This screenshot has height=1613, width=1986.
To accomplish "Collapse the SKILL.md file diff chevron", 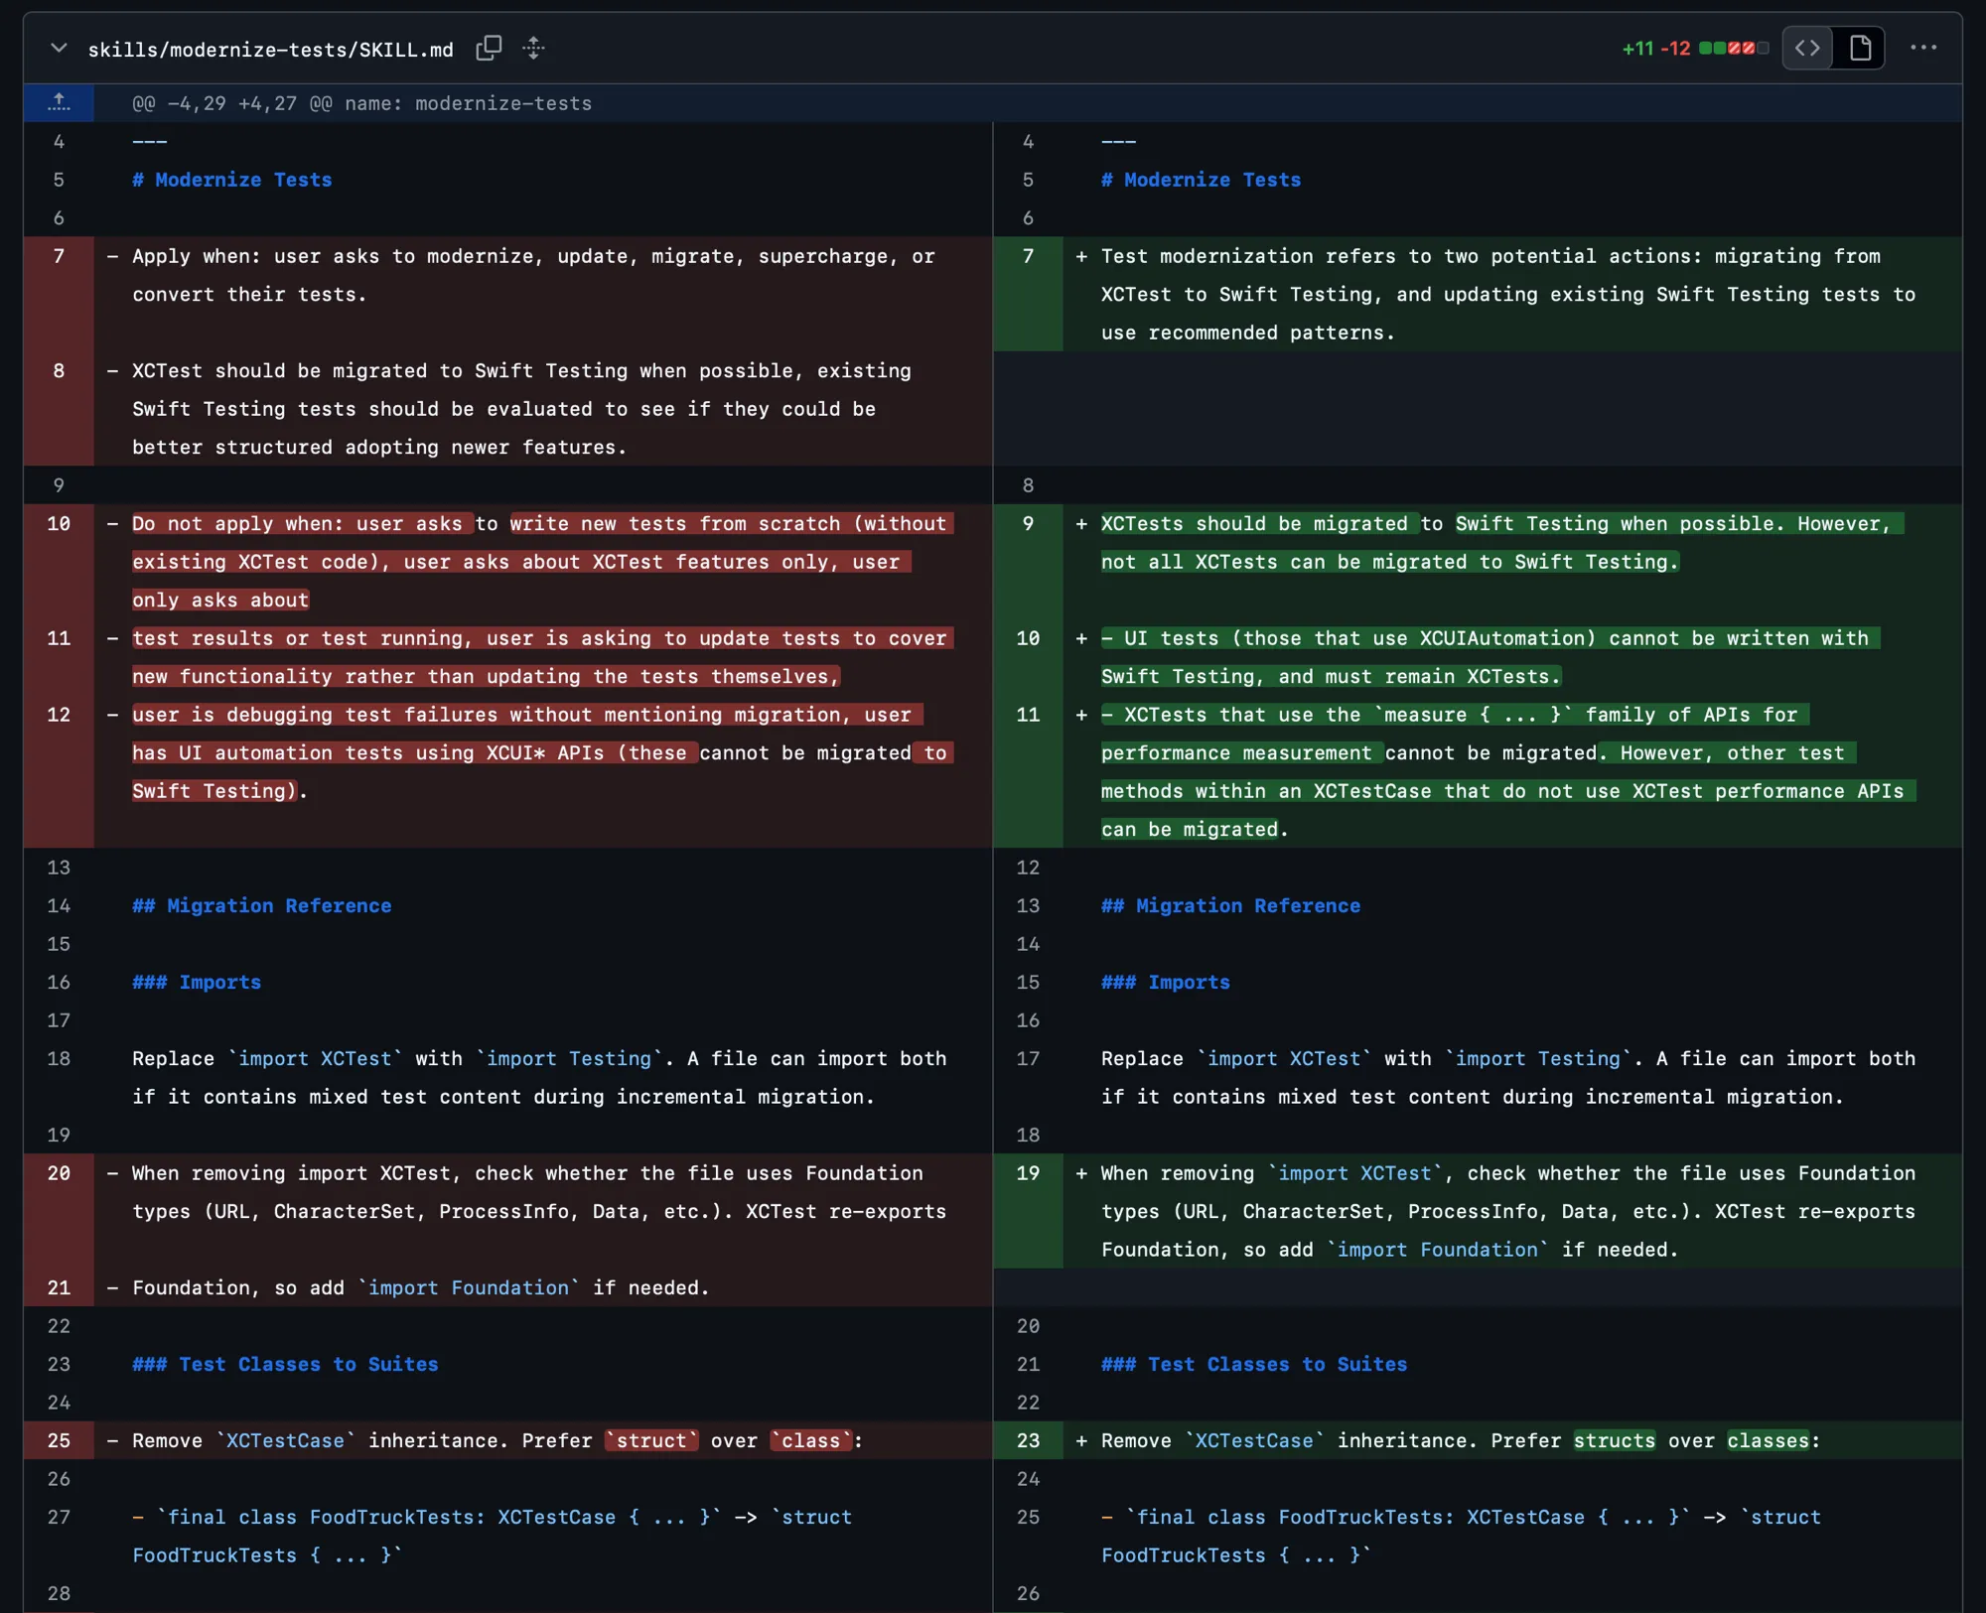I will pos(59,48).
